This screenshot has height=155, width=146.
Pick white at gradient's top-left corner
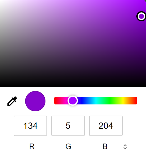coord(1,1)
